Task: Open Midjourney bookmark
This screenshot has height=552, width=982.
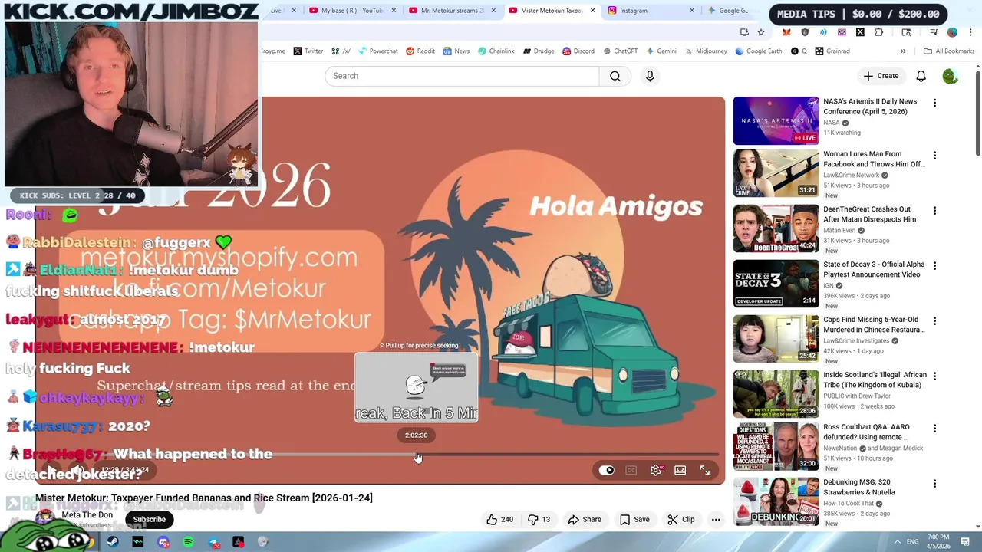Action: [x=706, y=51]
